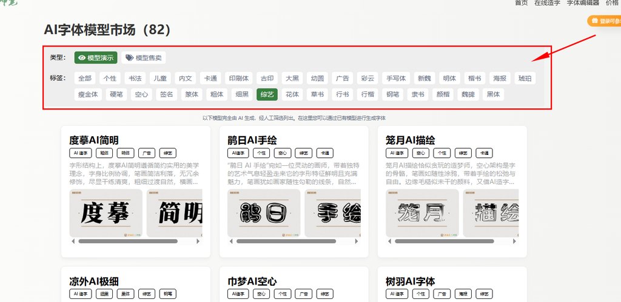Select the 幼圆 tag filter
Image resolution: width=621 pixels, height=302 pixels.
(317, 78)
